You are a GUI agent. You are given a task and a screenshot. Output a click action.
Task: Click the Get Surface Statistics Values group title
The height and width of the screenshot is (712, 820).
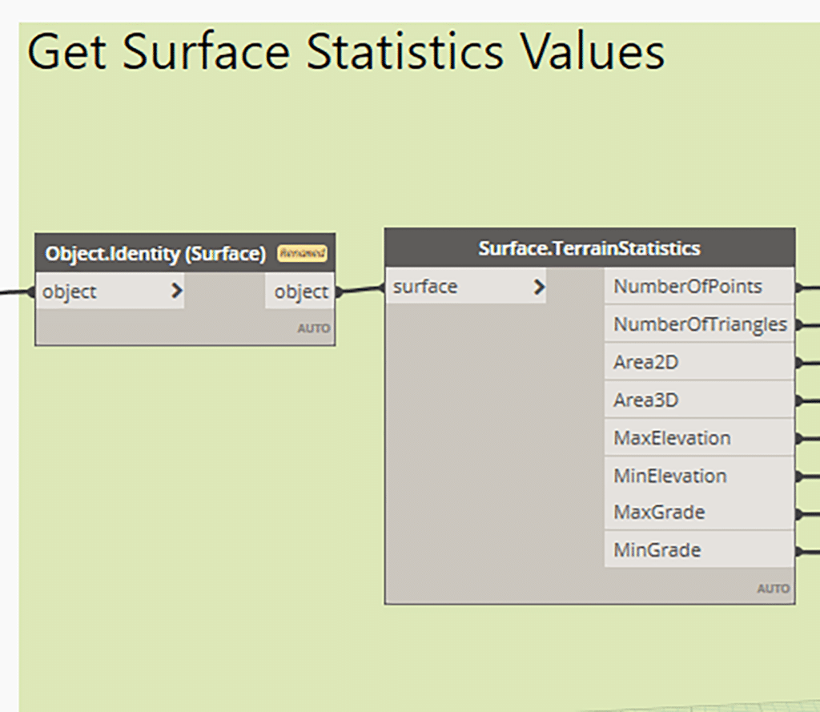[344, 51]
